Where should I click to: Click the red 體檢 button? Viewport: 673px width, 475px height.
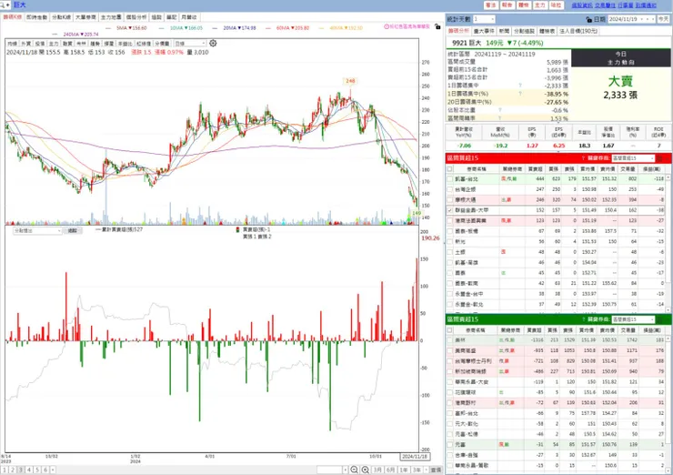(523, 5)
